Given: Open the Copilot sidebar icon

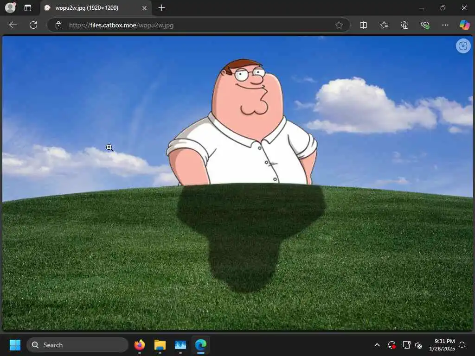Looking at the screenshot, I should (x=465, y=25).
